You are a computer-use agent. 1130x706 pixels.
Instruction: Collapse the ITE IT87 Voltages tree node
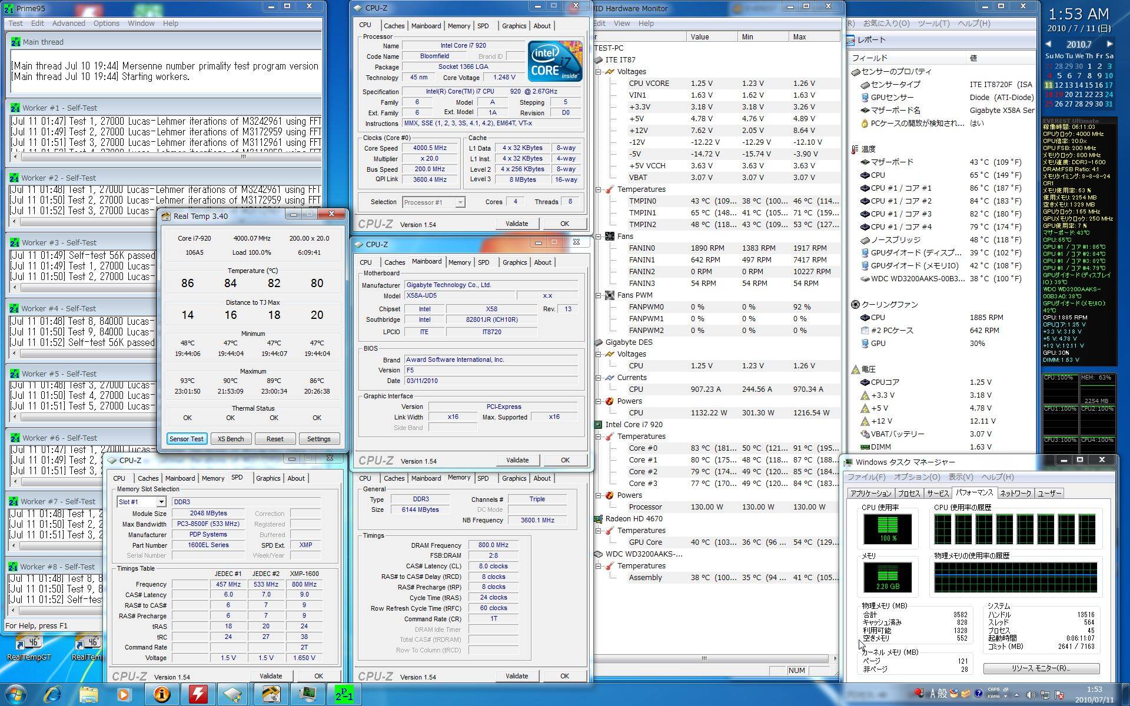point(599,72)
